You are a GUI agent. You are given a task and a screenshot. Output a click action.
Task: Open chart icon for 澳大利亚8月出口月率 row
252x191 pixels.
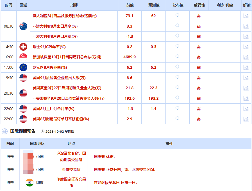pyautogui.click(x=246, y=26)
